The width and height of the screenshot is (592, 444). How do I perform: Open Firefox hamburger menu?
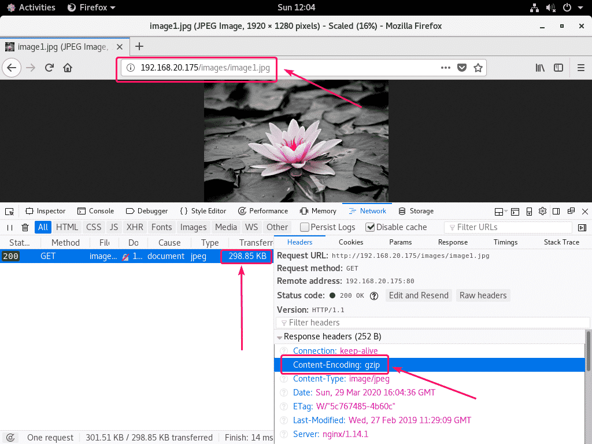580,68
